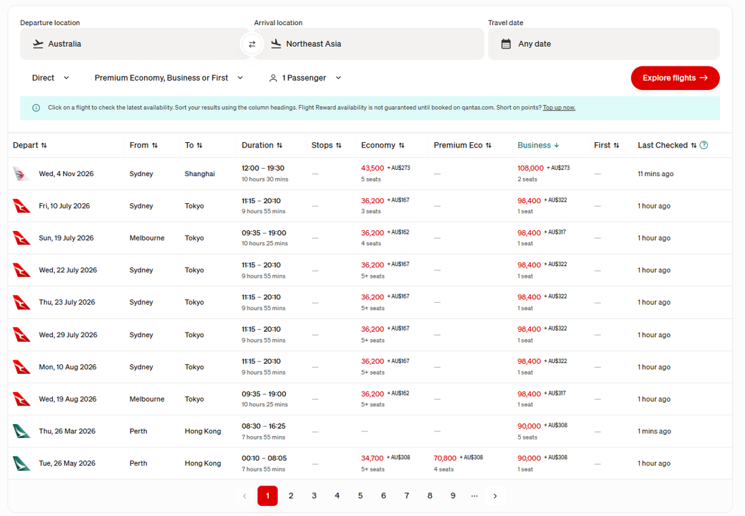745x516 pixels.
Task: Click the Departure location field
Action: (132, 44)
